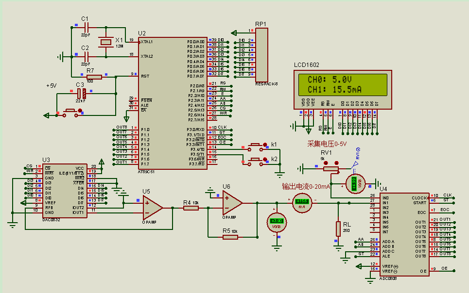Click the power arrow left of RP1 pin 1
The height and width of the screenshot is (293, 469).
point(234,33)
